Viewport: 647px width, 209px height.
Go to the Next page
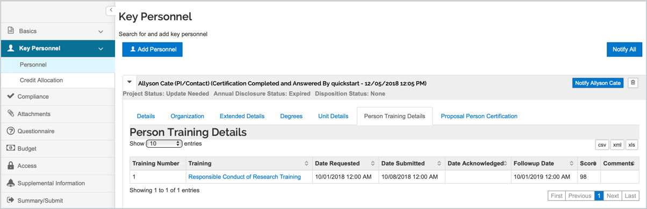pos(613,196)
